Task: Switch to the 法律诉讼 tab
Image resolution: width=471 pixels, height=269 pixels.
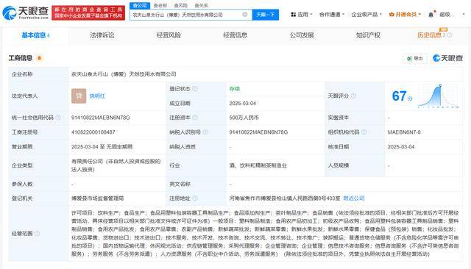Action: (x=102, y=35)
